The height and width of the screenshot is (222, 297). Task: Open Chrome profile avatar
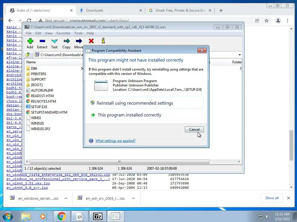coord(278,21)
